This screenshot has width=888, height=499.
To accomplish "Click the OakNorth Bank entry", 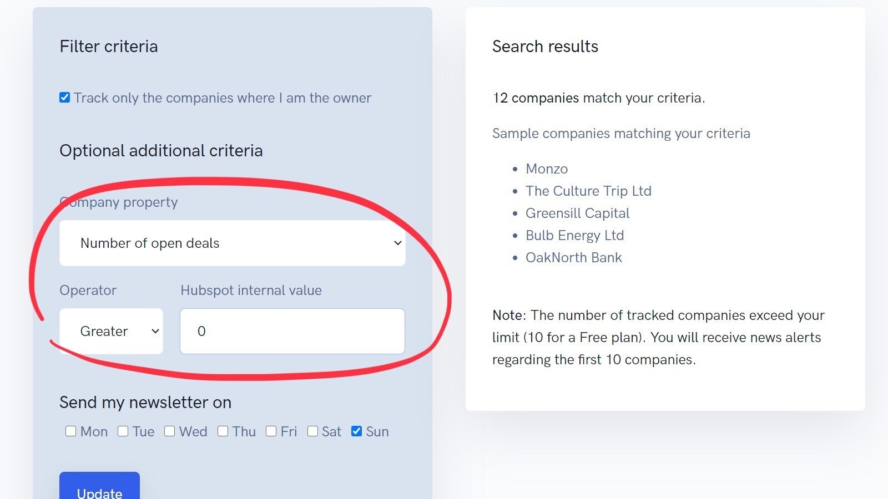I will (573, 257).
